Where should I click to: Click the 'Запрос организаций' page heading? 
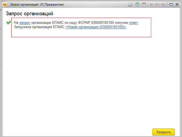[29, 14]
